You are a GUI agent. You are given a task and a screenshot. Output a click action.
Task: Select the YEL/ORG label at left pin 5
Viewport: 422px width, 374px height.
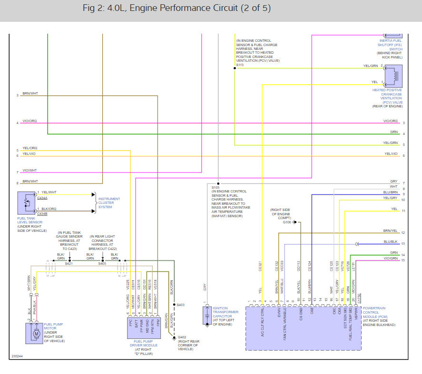point(30,148)
